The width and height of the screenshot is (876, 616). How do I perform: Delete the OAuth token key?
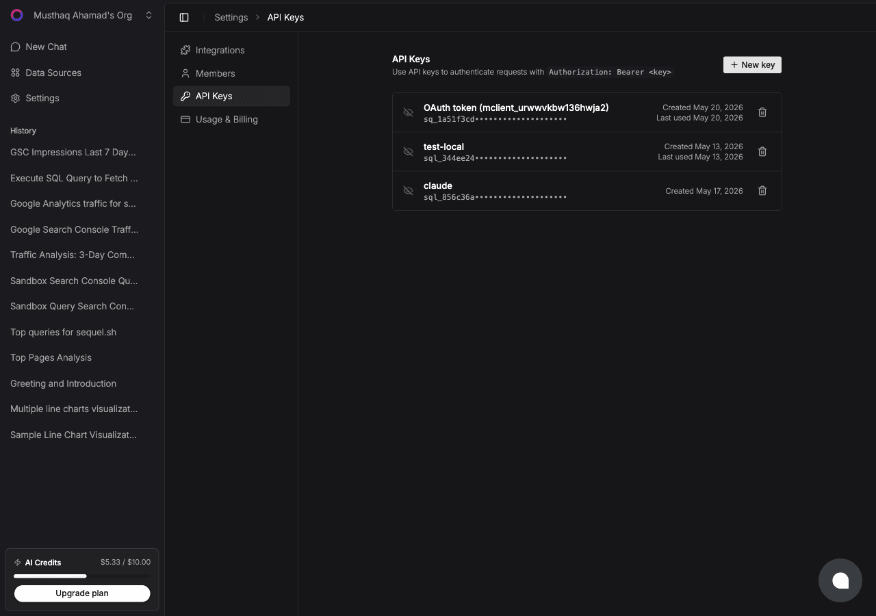[x=762, y=112]
